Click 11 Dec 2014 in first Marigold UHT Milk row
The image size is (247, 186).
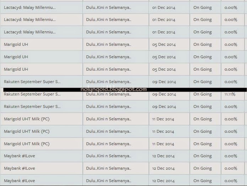coord(163,119)
